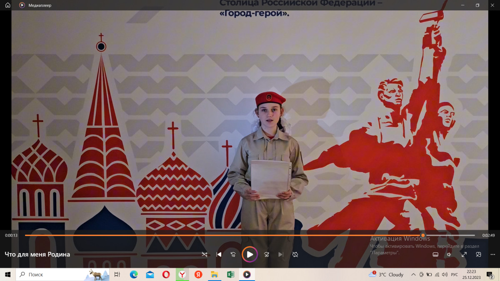Close the Media Player window

492,5
